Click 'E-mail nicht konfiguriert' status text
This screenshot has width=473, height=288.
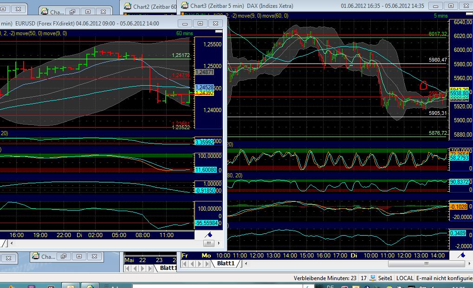tap(444, 278)
